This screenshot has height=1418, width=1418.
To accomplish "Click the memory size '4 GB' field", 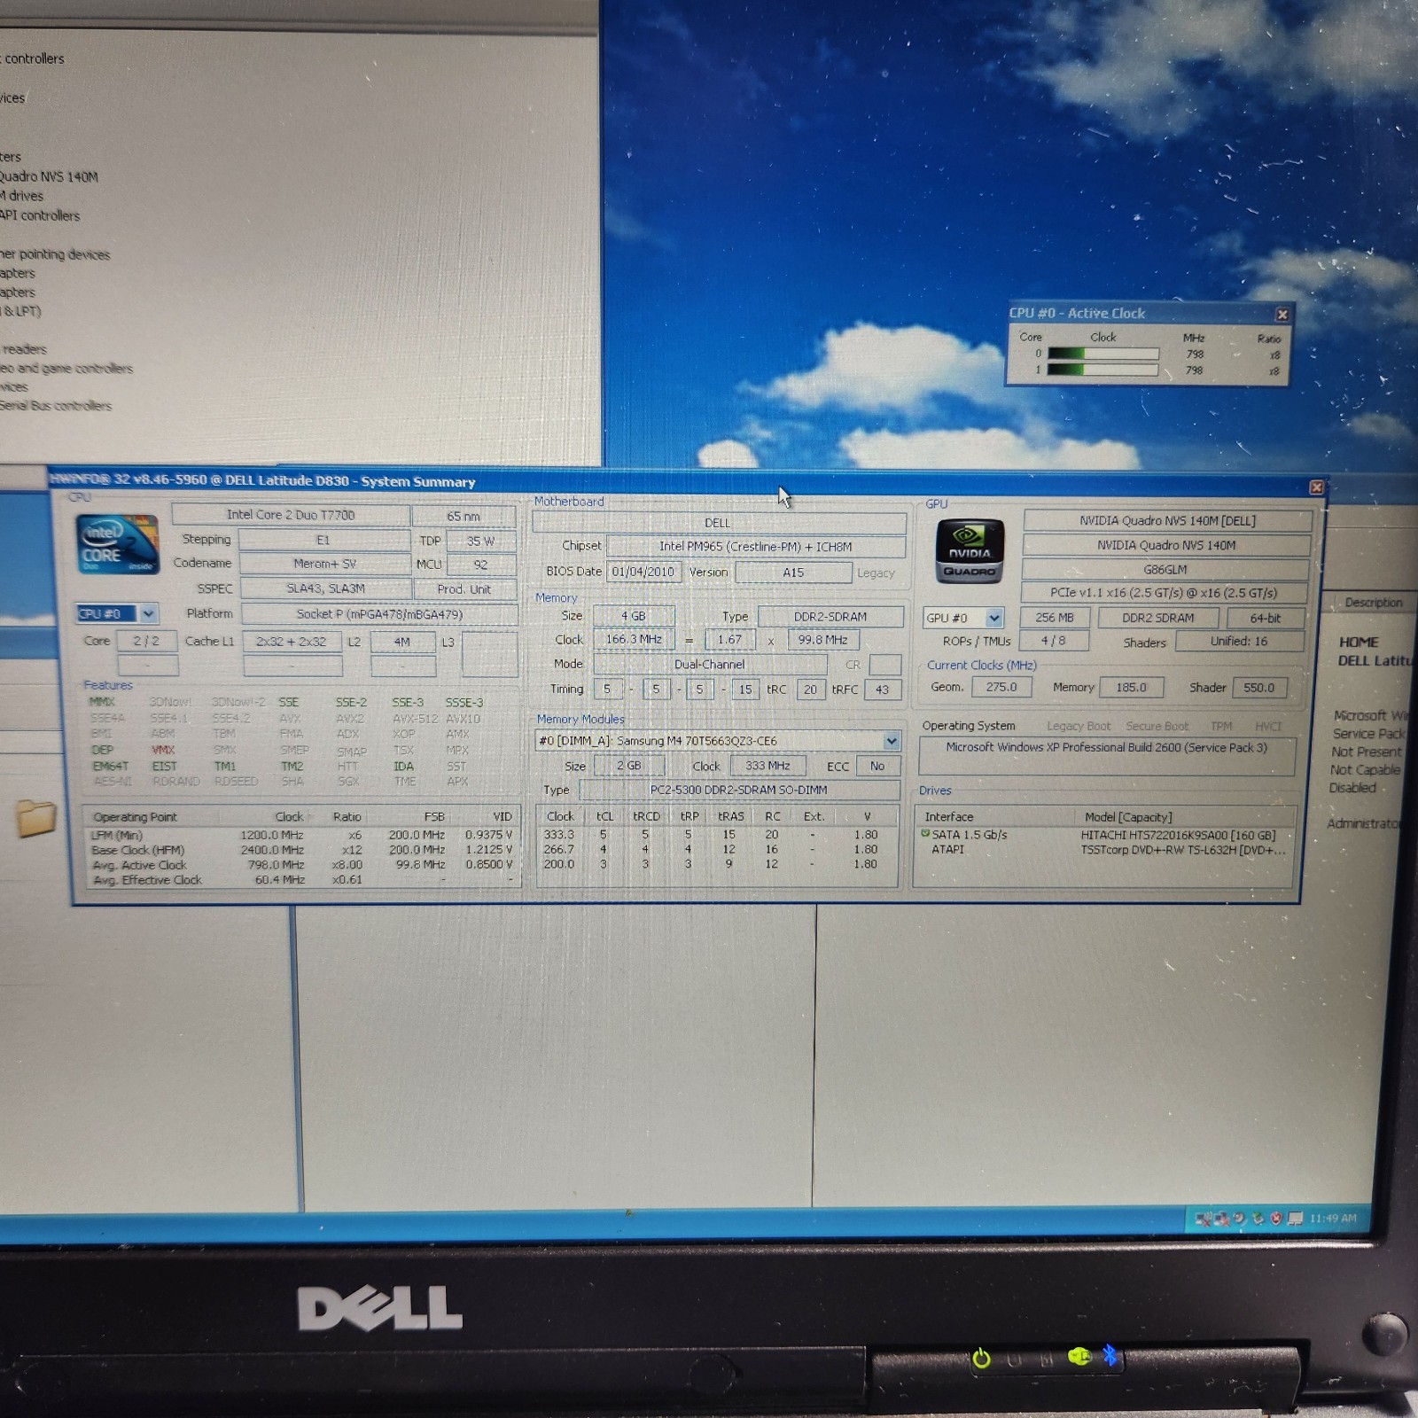I will [634, 616].
